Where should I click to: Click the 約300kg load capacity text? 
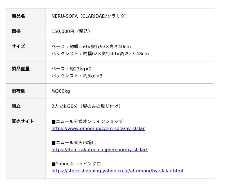(61, 91)
